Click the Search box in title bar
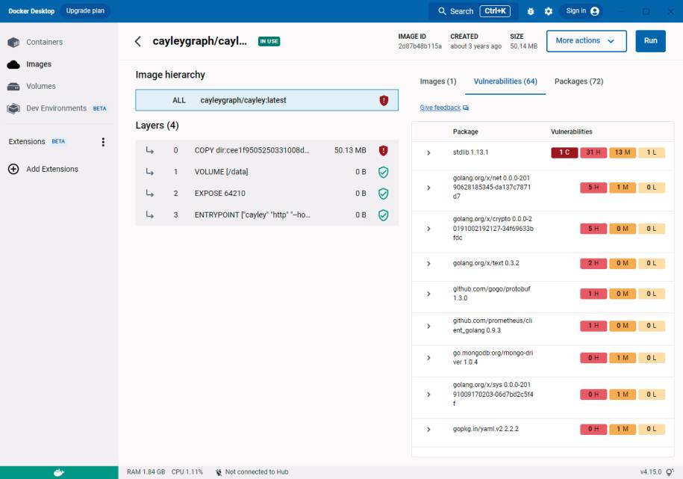This screenshot has width=683, height=479. point(473,11)
